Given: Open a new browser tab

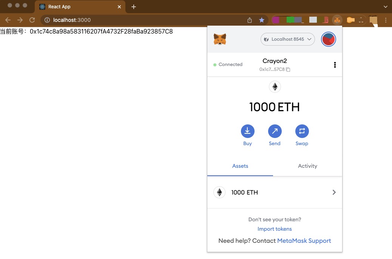Looking at the screenshot, I should point(134,7).
